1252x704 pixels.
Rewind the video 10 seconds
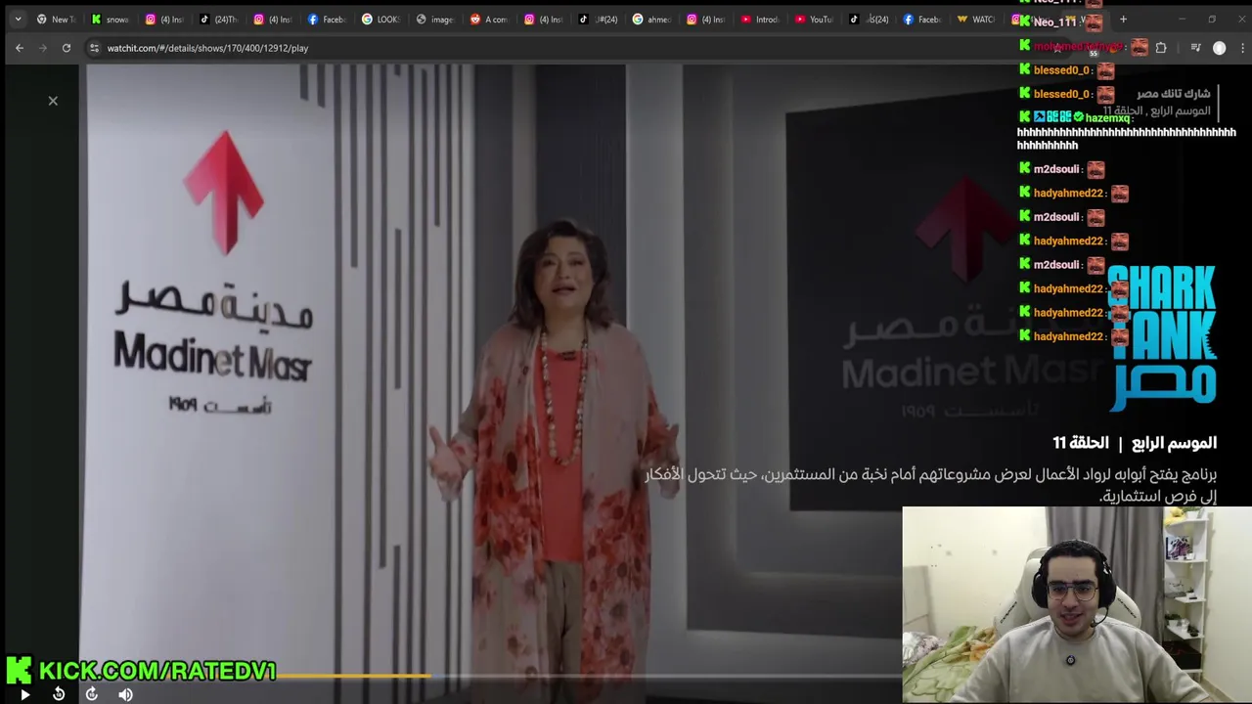point(59,694)
